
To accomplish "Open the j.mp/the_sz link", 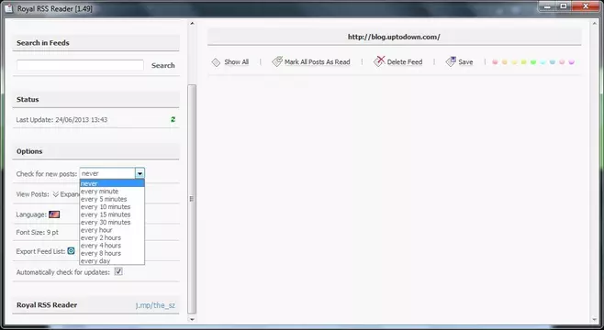I will 155,305.
